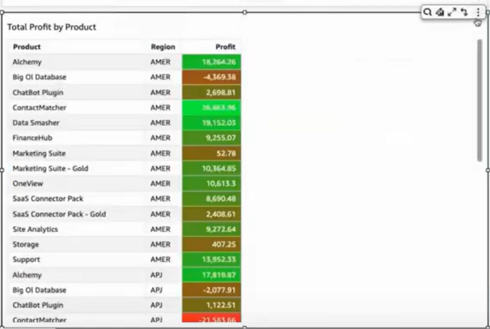
Task: Click the Marketing Suite - Gold cell
Action: pos(50,168)
